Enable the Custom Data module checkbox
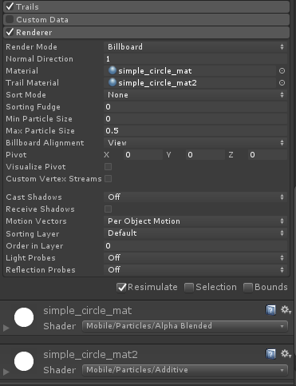The height and width of the screenshot is (386, 296). pos(10,19)
